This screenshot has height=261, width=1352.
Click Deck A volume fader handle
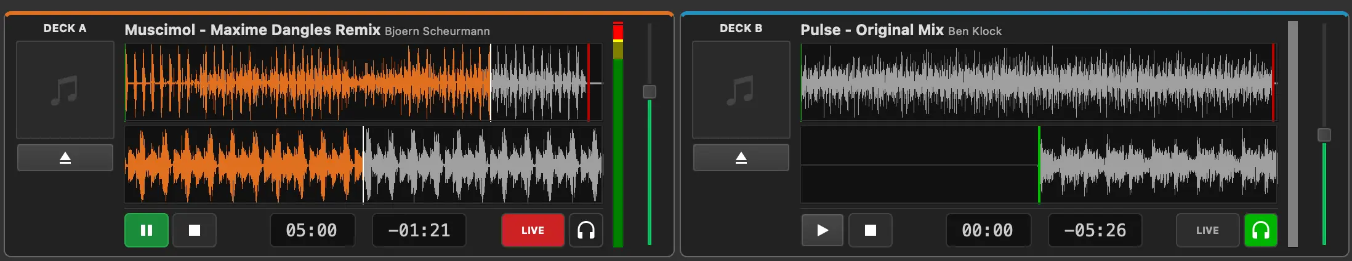coord(650,92)
